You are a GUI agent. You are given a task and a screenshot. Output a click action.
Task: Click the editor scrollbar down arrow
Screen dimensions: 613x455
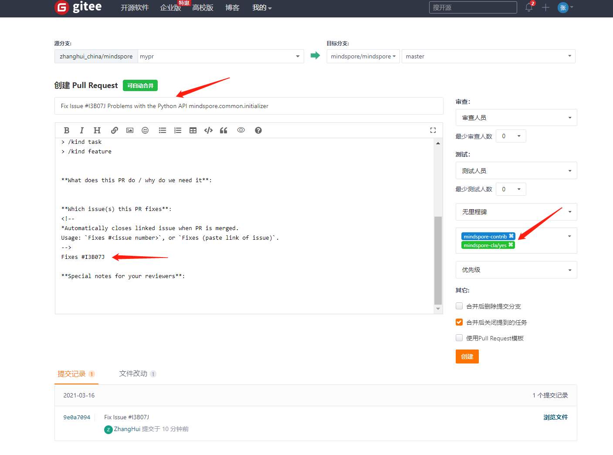point(438,309)
